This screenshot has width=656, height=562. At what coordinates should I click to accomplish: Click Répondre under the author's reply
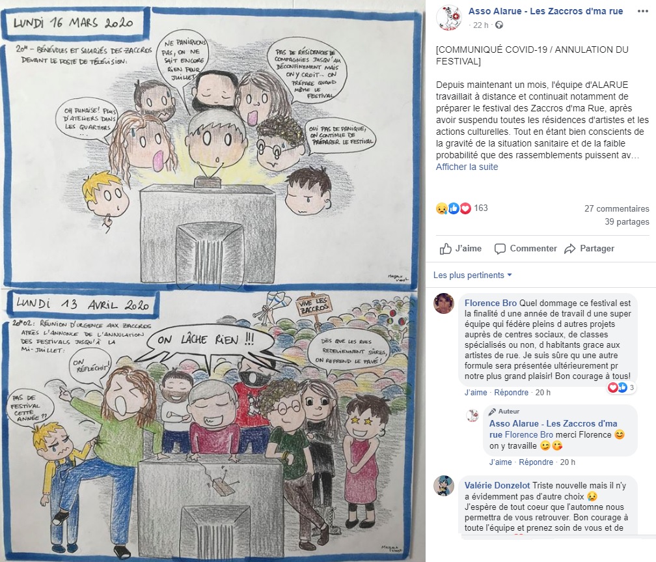(536, 462)
